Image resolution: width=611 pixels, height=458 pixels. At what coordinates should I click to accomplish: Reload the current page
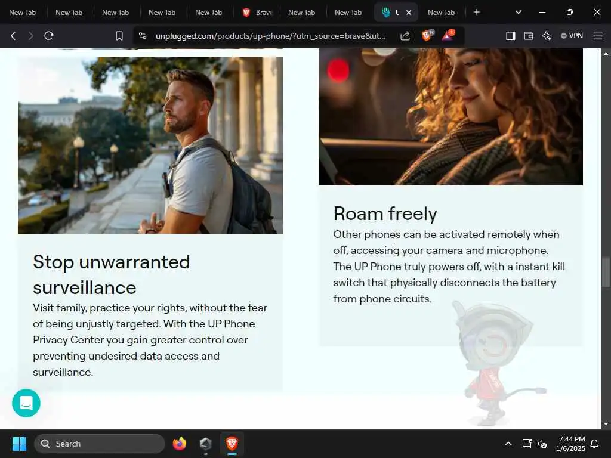pyautogui.click(x=49, y=36)
